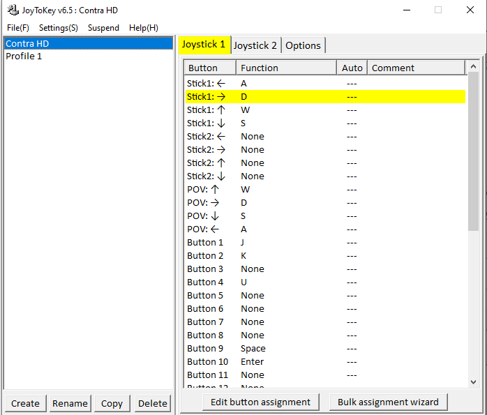Select Profile 1 in profile list
Viewport: 487px width, 415px height.
88,56
